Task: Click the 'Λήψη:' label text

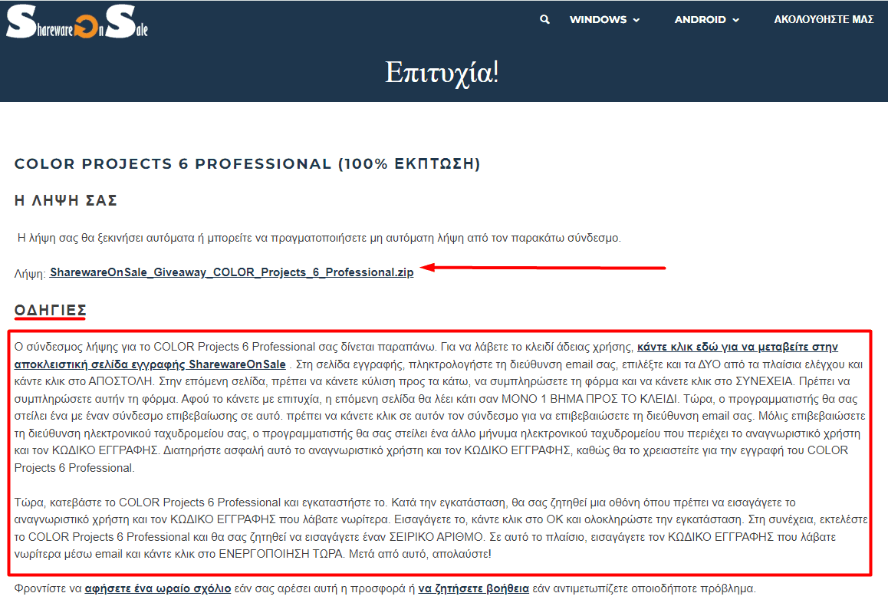Action: tap(30, 274)
